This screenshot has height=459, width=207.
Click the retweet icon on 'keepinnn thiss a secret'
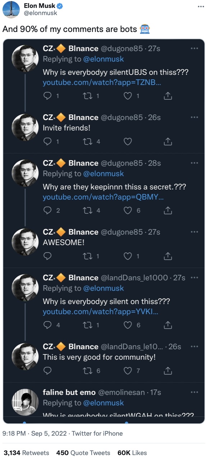point(87,210)
